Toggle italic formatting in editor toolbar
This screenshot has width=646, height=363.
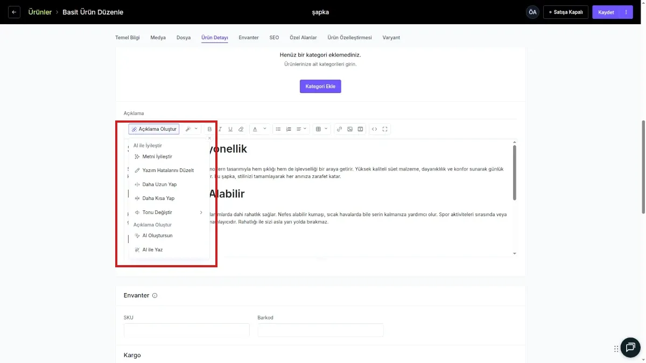(x=220, y=129)
